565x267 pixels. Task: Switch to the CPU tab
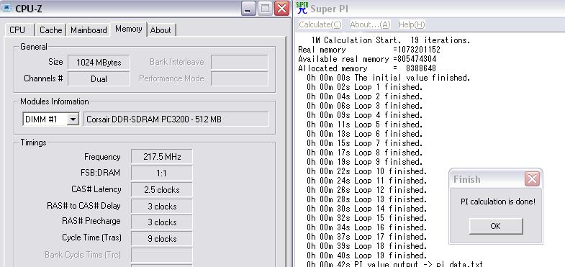[17, 30]
